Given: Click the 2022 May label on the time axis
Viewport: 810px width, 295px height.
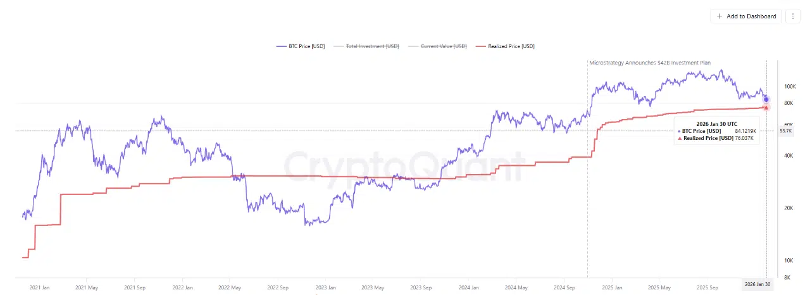Looking at the screenshot, I should [230, 286].
